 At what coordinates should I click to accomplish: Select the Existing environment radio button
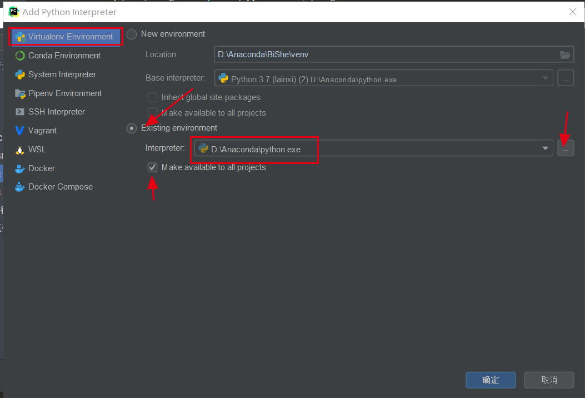(132, 128)
